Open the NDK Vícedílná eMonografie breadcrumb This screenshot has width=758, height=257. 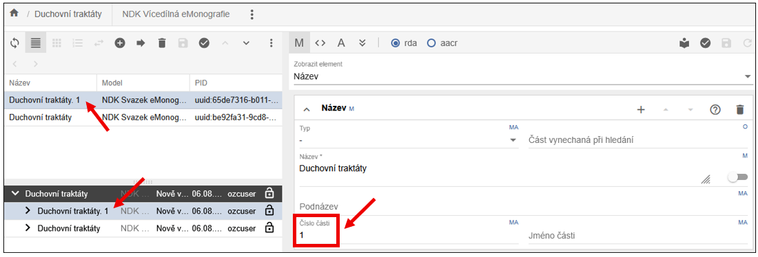coord(176,14)
